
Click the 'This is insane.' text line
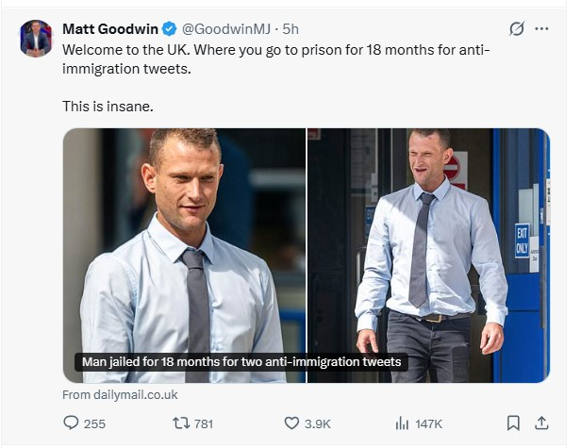[108, 107]
